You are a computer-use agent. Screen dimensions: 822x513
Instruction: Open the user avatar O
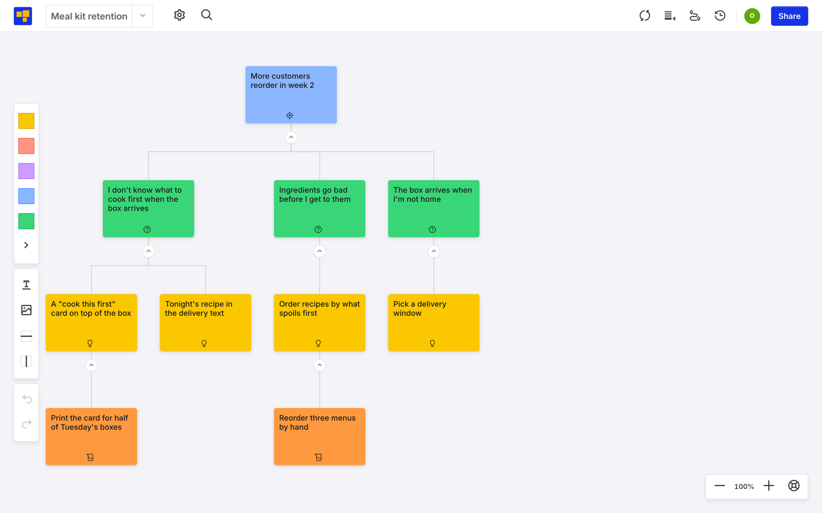tap(752, 16)
